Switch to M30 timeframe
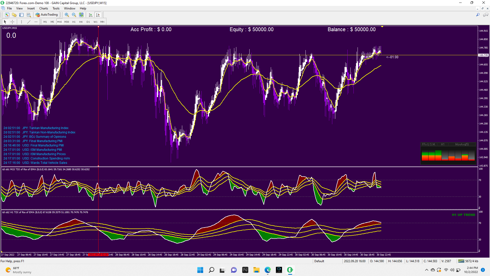Image resolution: width=490 pixels, height=276 pixels. pos(67,22)
